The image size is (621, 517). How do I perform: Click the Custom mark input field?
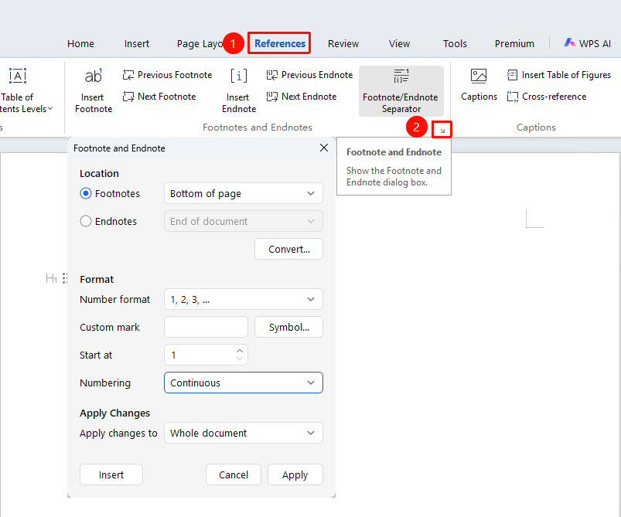pos(206,327)
